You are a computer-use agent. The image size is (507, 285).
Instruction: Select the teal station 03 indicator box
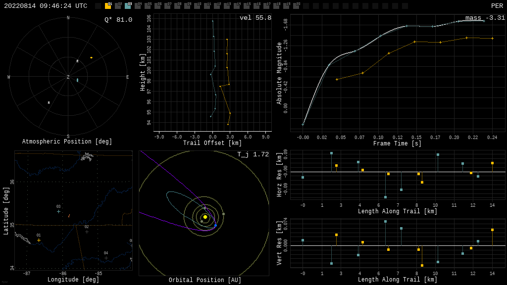click(x=128, y=5)
